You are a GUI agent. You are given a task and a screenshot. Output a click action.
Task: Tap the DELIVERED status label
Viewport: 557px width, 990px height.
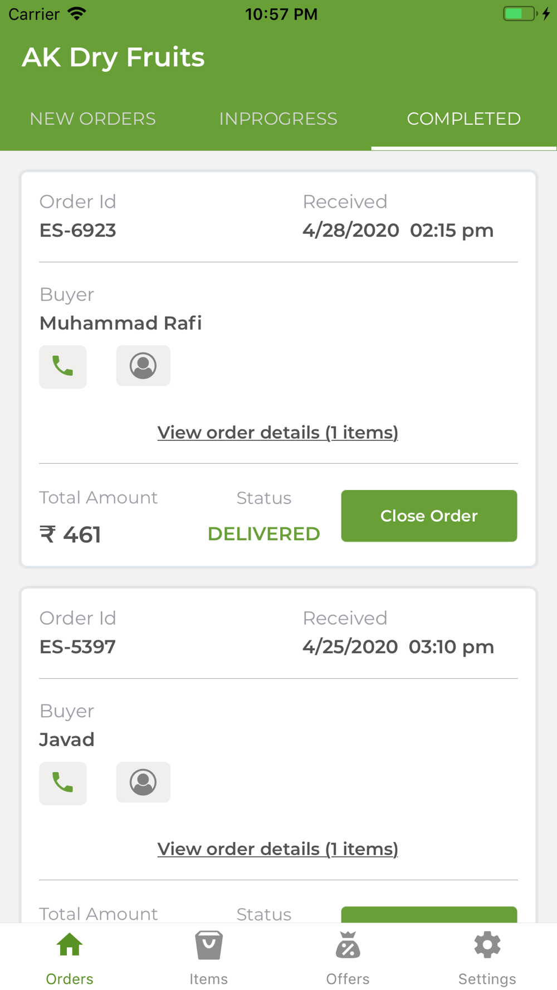[264, 534]
